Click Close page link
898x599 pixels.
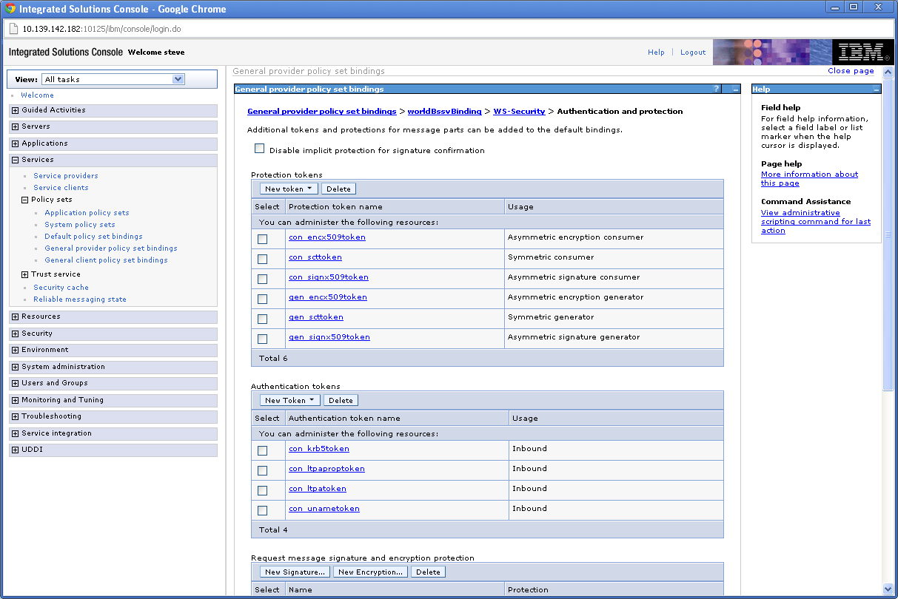click(851, 71)
